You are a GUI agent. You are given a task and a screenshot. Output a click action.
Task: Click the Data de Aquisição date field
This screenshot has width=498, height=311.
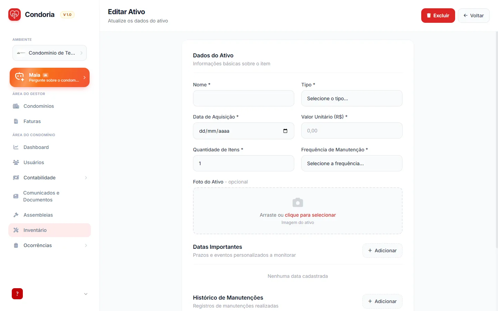(x=243, y=131)
